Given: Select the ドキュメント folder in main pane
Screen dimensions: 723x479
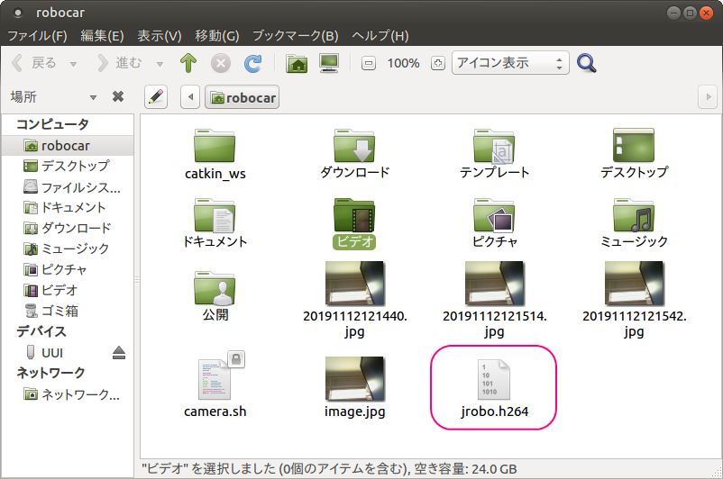Looking at the screenshot, I should 215,223.
